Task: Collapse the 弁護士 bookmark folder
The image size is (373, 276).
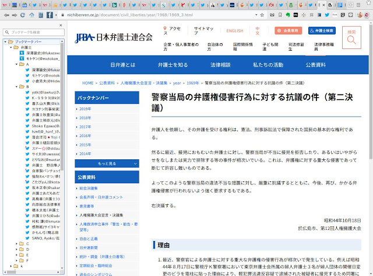Action: coord(10,47)
